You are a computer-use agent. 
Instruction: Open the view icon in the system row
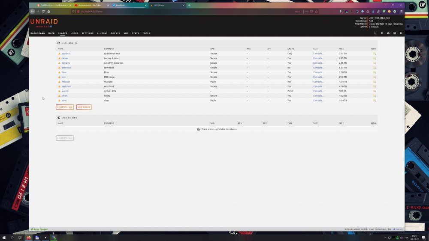tap(375, 91)
